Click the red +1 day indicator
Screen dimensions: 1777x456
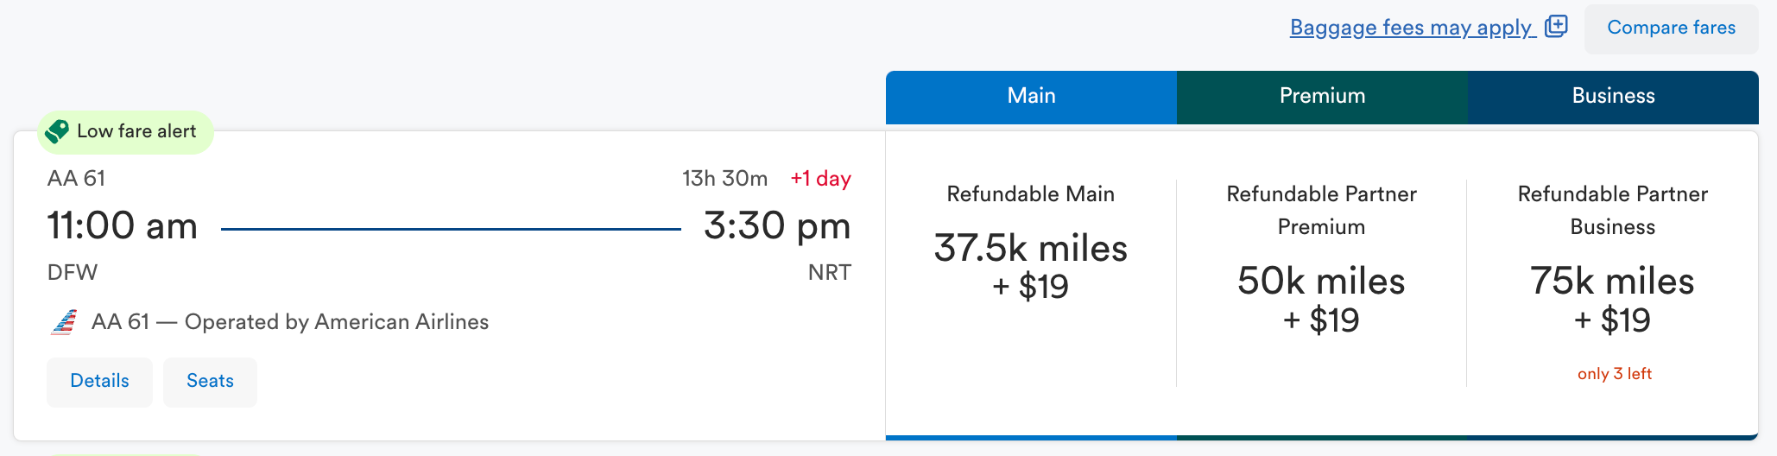[820, 179]
